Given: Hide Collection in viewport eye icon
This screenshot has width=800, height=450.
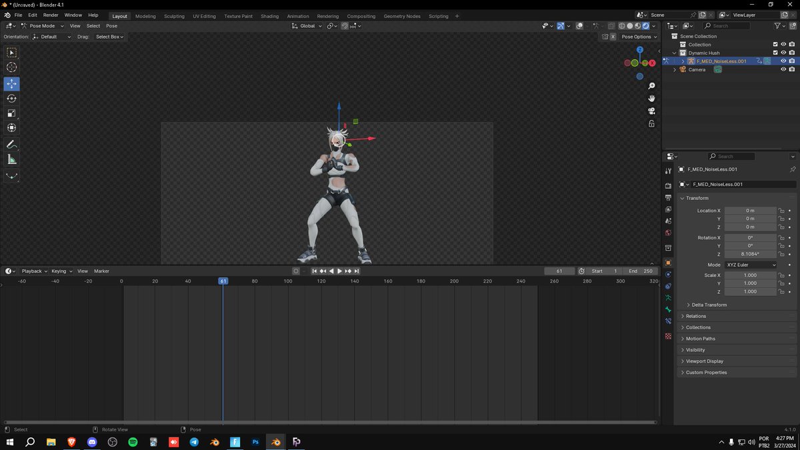Looking at the screenshot, I should click(783, 45).
